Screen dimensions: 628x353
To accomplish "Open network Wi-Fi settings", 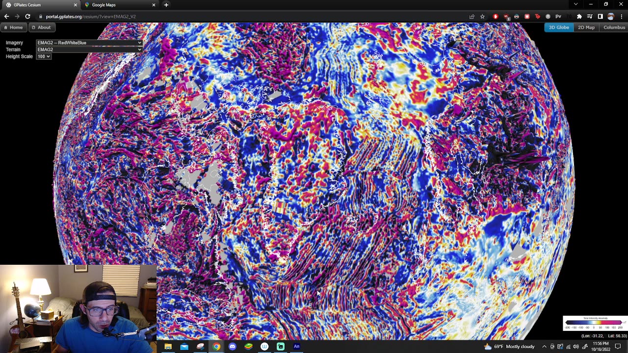I will 568,347.
